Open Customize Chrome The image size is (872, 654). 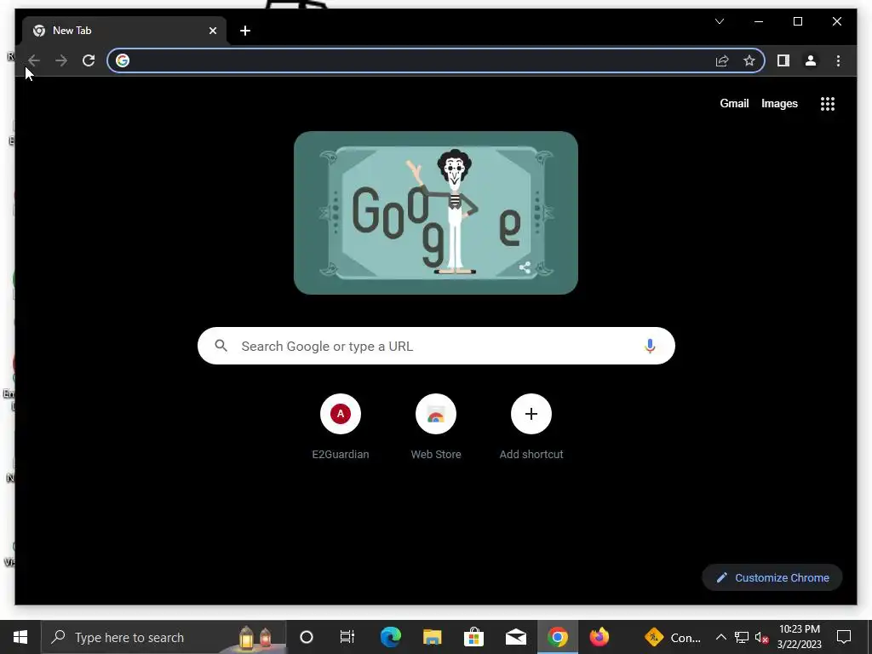click(772, 578)
